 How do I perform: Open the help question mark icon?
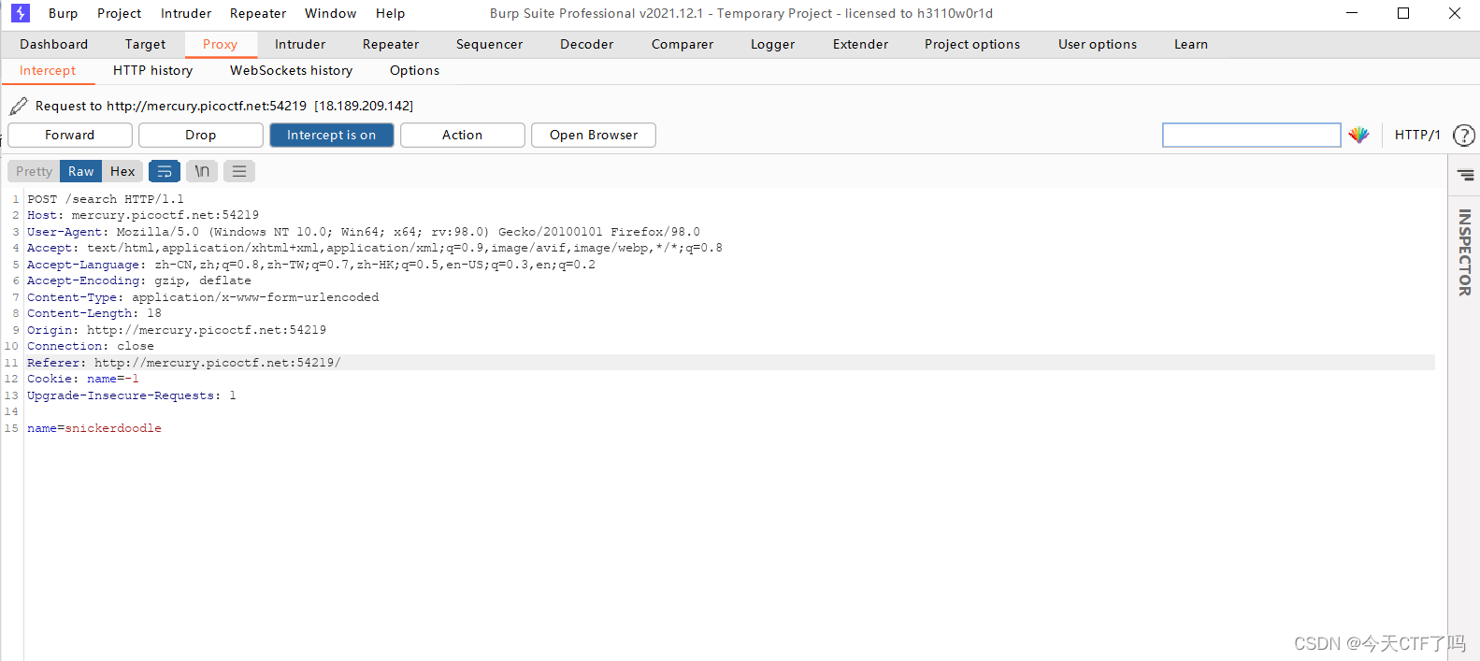pyautogui.click(x=1464, y=136)
